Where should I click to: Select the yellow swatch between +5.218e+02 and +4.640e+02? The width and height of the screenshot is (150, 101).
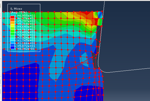[x=12, y=25]
